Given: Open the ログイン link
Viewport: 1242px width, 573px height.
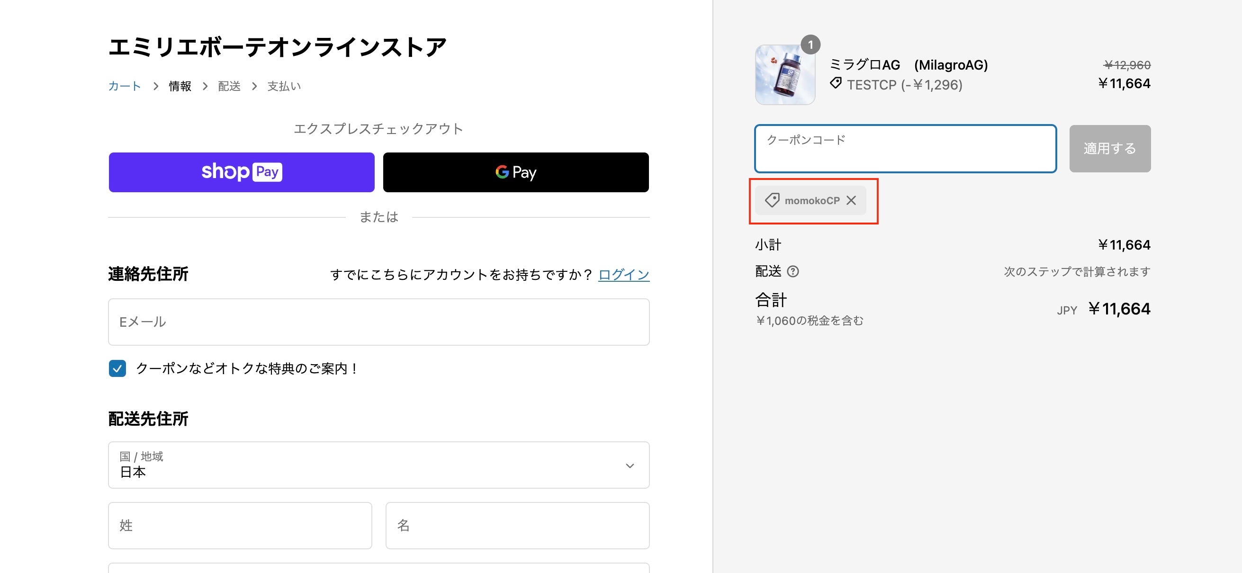Looking at the screenshot, I should click(x=623, y=275).
